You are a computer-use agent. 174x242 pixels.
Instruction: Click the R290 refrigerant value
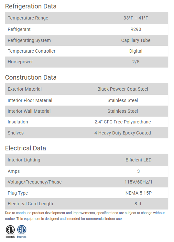tap(136, 29)
